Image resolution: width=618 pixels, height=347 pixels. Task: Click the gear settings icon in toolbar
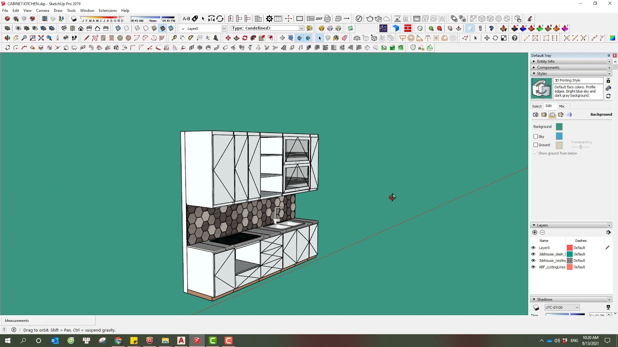point(269,18)
